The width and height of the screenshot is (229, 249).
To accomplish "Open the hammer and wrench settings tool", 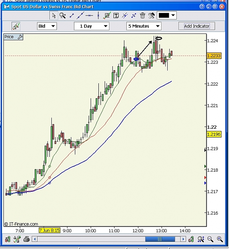I will 151,16.
